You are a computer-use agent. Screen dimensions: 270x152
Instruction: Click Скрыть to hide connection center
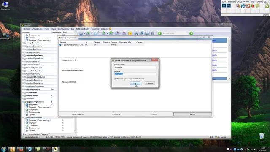click(154, 114)
